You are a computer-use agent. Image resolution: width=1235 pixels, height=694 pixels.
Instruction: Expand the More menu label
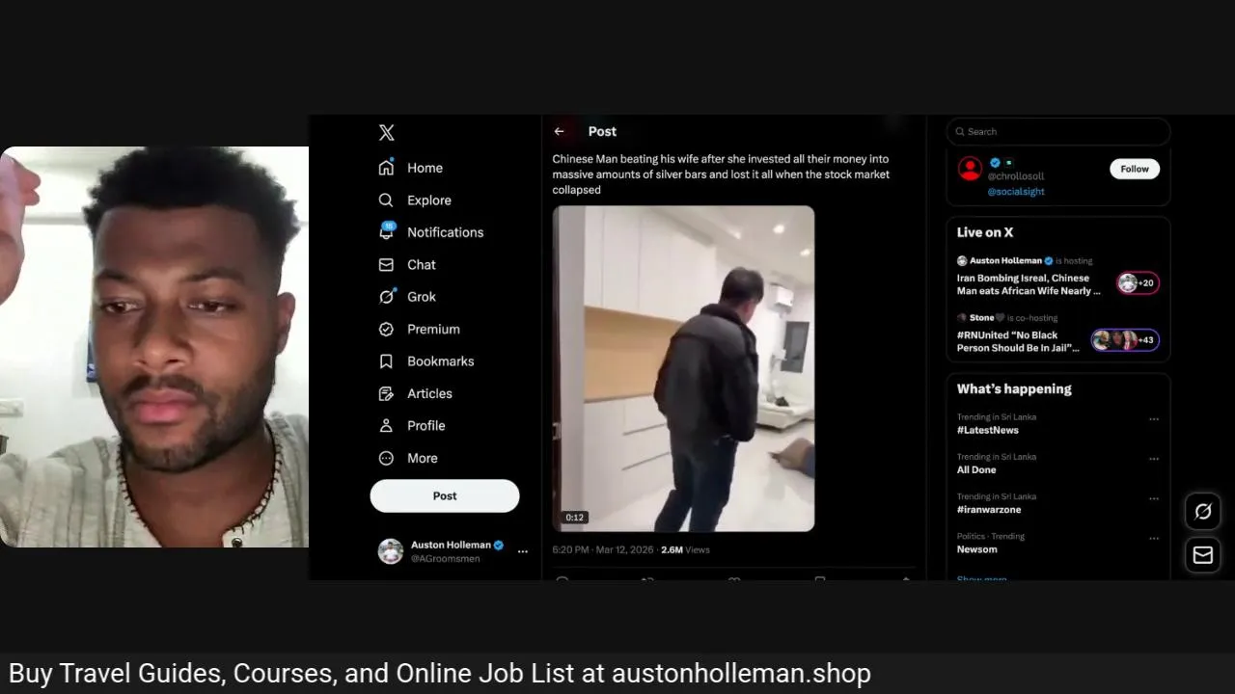point(422,458)
